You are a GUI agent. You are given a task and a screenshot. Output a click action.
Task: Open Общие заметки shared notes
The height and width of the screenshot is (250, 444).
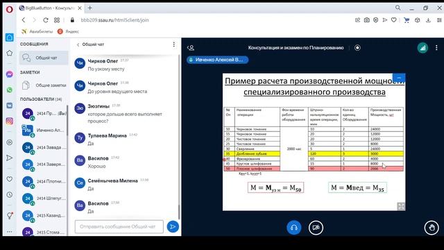44,85
